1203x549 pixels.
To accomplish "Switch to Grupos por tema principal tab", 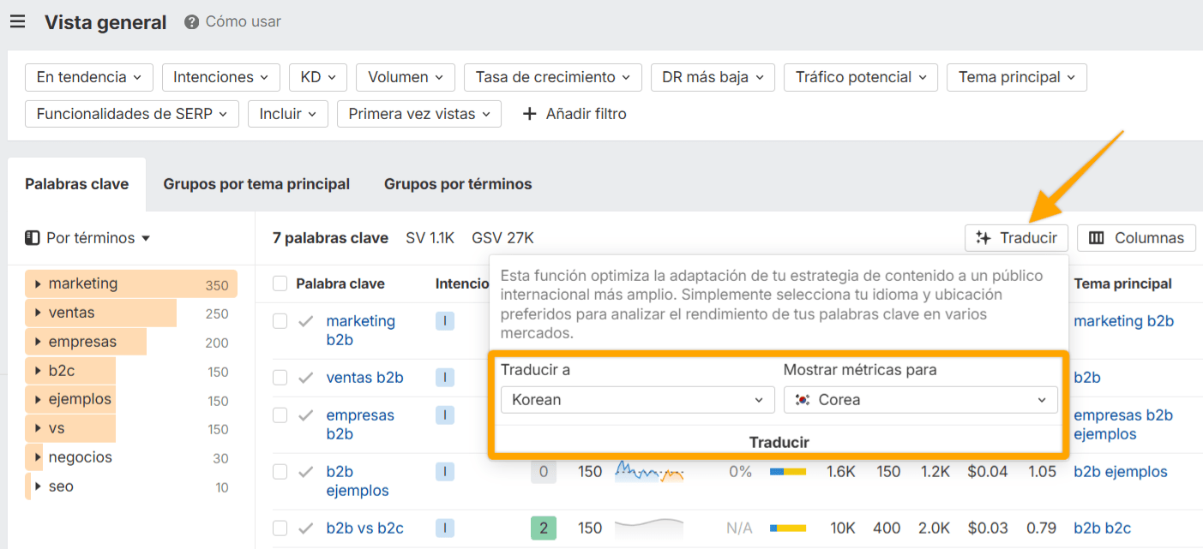I will pos(256,183).
